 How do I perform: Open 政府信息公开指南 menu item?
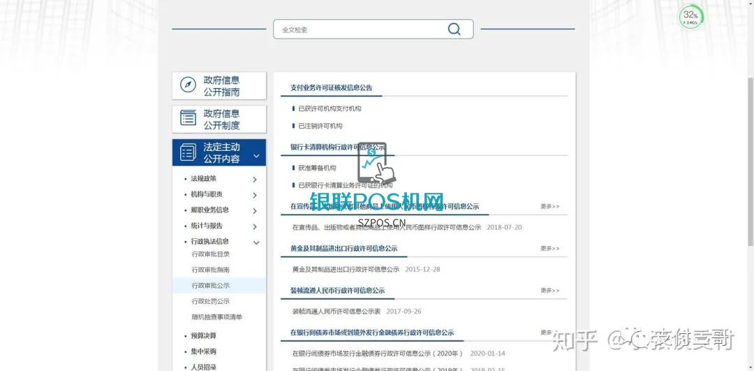tap(219, 86)
